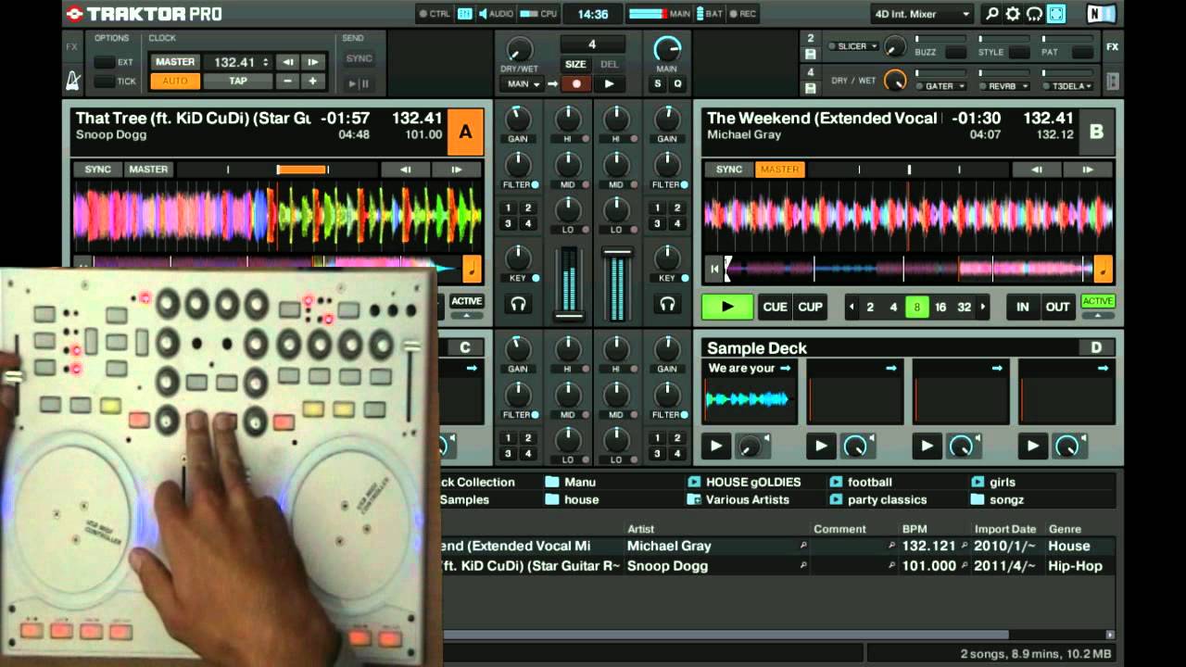Toggle fullscreen mode icon in header
Viewport: 1186px width, 667px height.
[1055, 14]
